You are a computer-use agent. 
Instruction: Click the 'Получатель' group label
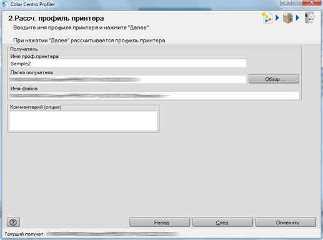point(24,49)
